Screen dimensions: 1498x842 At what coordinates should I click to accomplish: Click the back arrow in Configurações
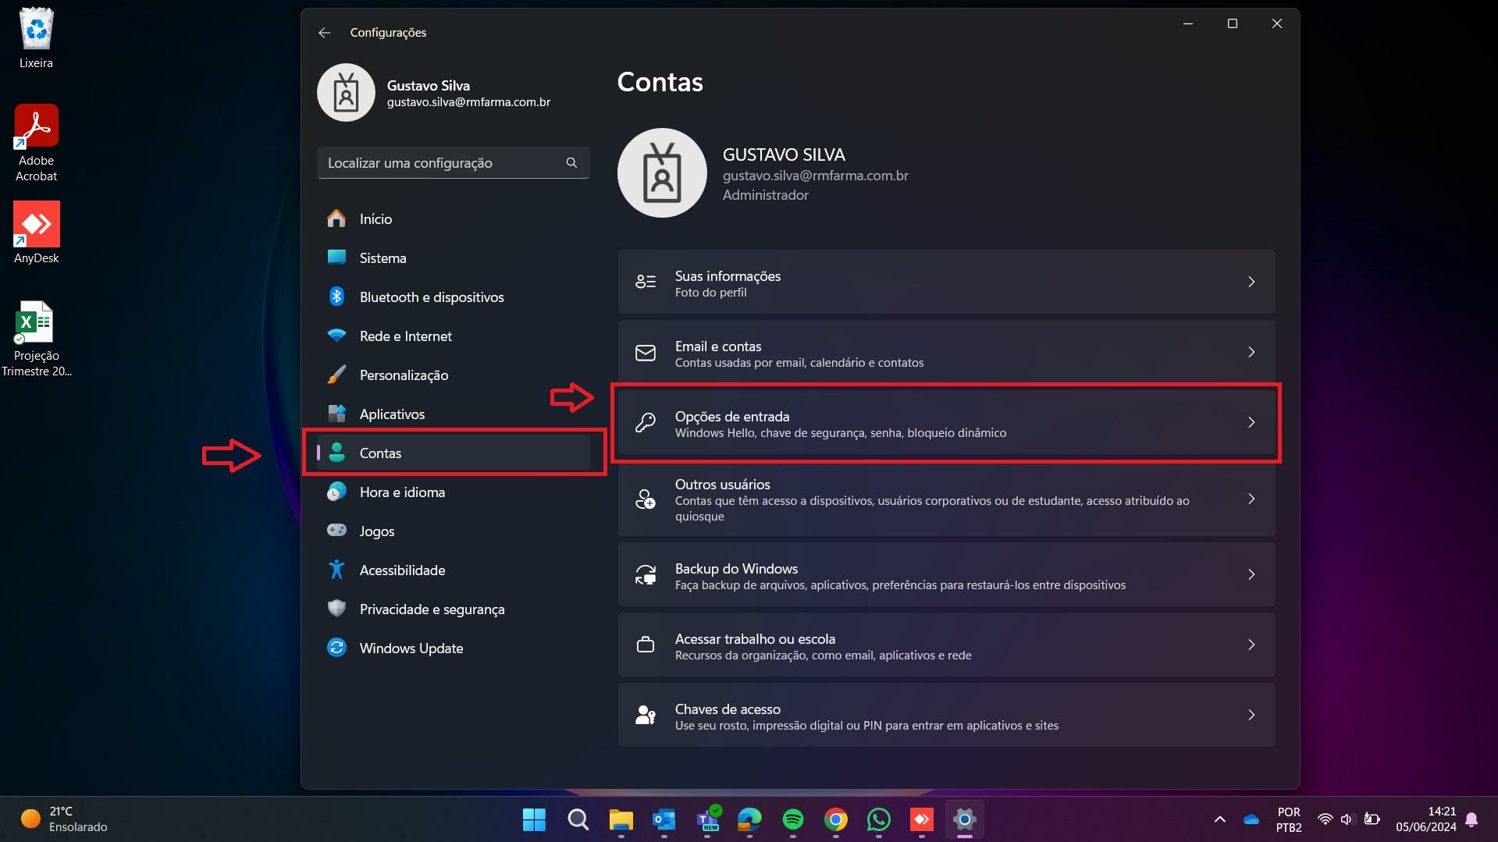tap(325, 33)
